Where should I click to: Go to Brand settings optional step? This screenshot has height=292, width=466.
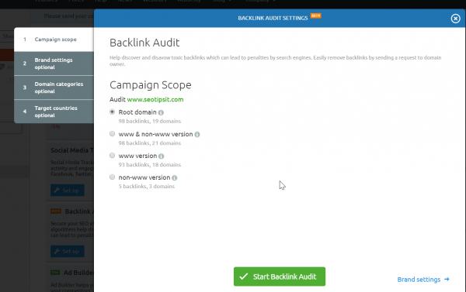coord(54,64)
